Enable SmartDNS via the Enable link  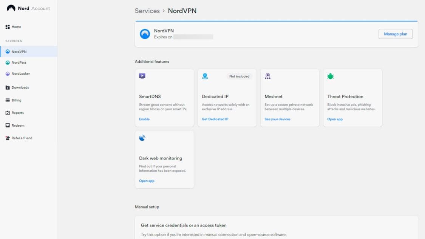144,119
